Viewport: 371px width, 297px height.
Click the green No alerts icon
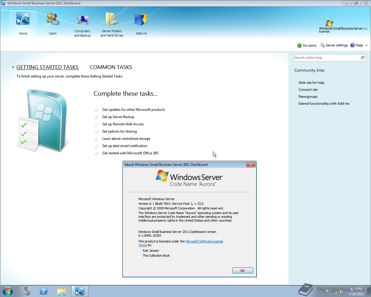coord(299,46)
